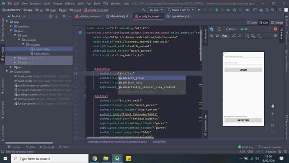
Task: Select @+id/icon_only autocomplete suggestion
Action: 152,82
